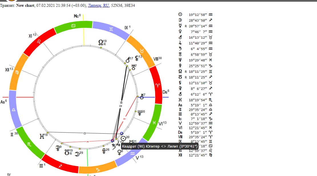Click the Leo sign segment on the zodiac ring
The height and width of the screenshot is (176, 317).
[x=39, y=42]
